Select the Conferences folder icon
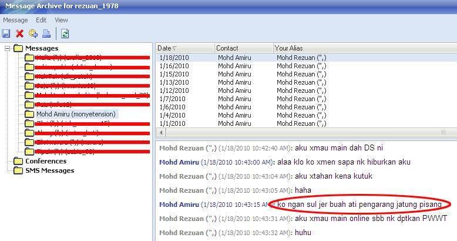The width and height of the screenshot is (457, 241). 18,161
